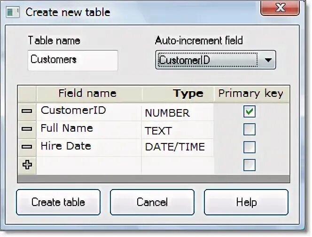Screen dimensions: 312x237
Task: Edit the CustomerID field name cell
Action: pos(88,111)
